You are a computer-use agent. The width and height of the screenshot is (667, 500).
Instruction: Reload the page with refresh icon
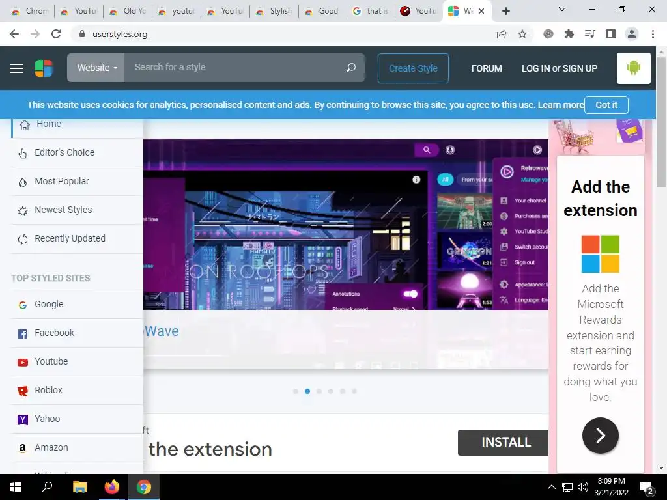tap(56, 34)
